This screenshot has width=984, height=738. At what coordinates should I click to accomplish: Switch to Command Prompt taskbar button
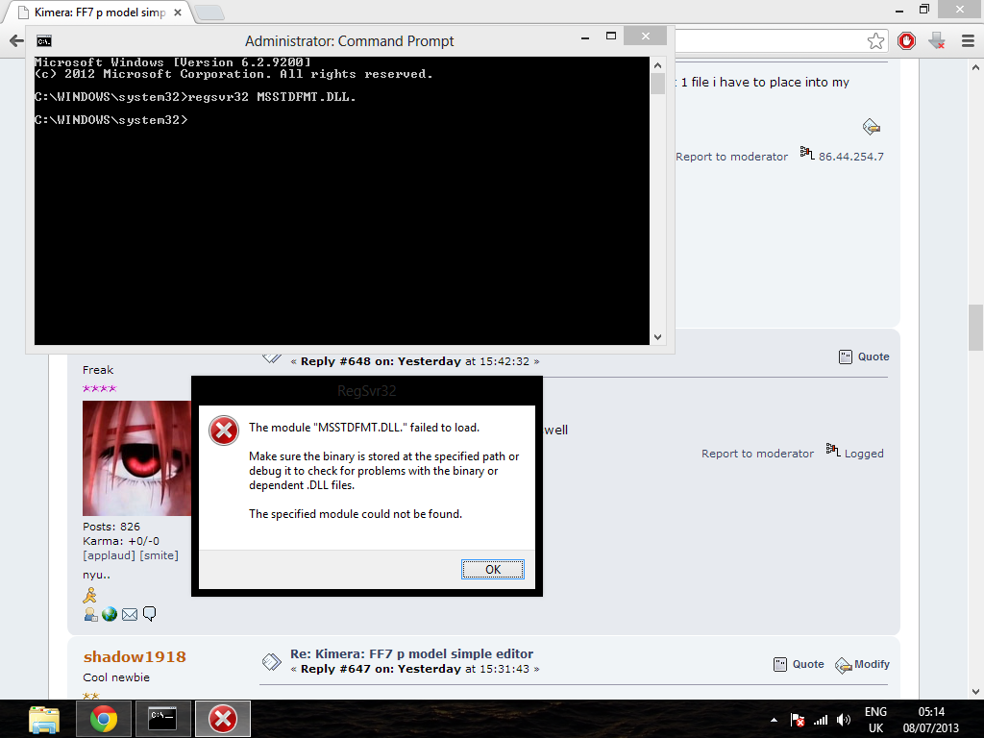(x=162, y=719)
